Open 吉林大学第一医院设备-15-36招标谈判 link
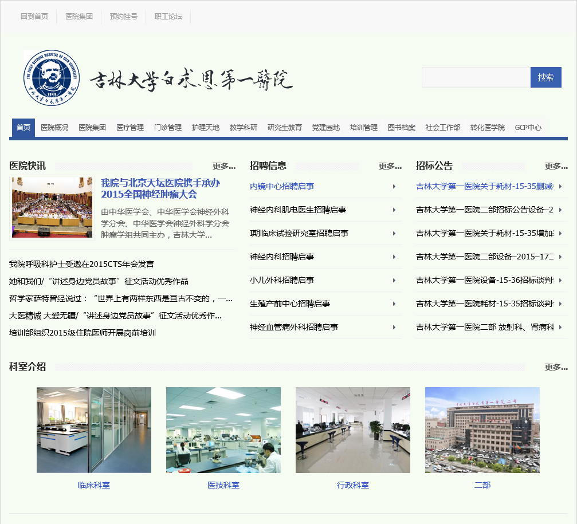Screen dimensions: 577x524 click(x=485, y=281)
